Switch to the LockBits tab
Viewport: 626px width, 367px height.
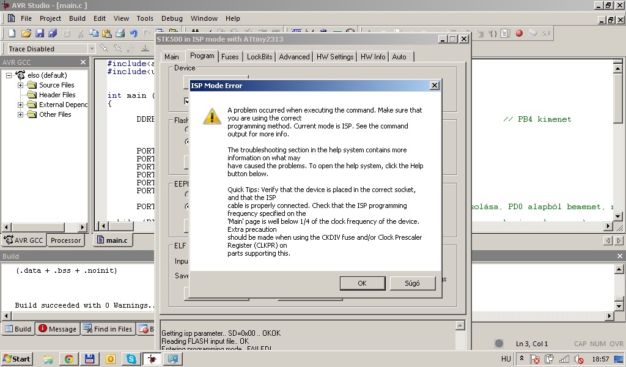[259, 57]
